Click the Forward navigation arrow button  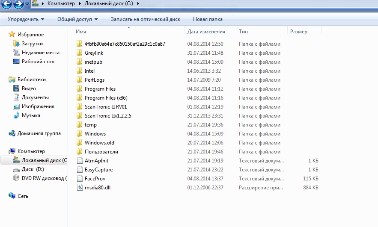(x=18, y=4)
